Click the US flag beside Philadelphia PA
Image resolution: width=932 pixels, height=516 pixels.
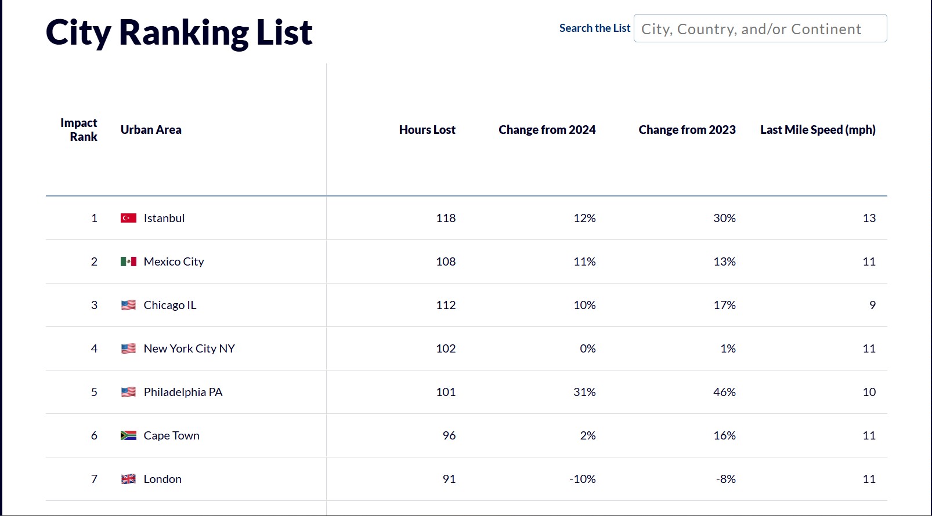click(x=128, y=392)
